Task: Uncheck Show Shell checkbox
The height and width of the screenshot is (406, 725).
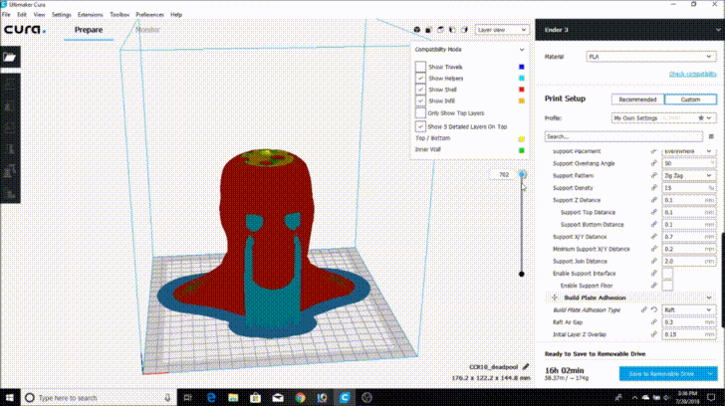Action: point(420,90)
